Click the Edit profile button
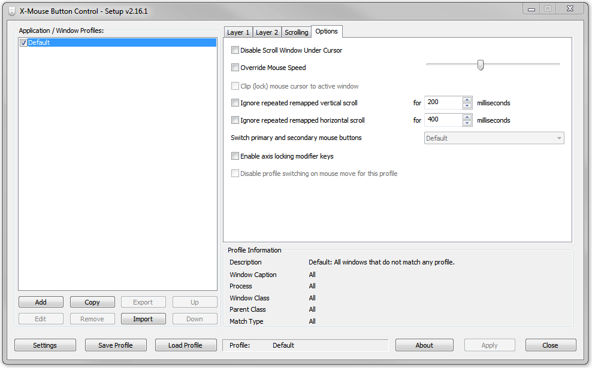Screen dimensions: 592x368 tap(41, 318)
